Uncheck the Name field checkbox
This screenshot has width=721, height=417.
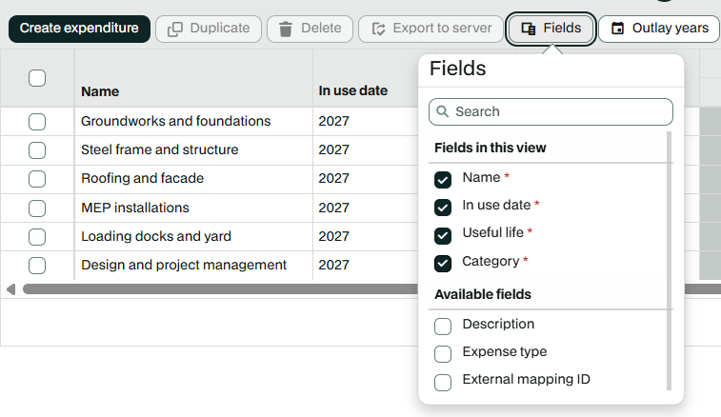pyautogui.click(x=443, y=180)
